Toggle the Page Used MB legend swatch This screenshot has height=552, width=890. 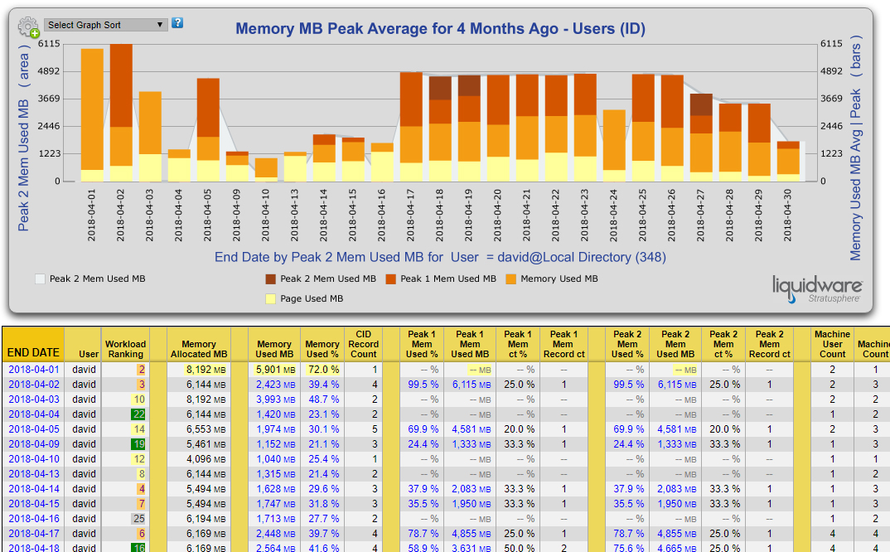click(271, 298)
